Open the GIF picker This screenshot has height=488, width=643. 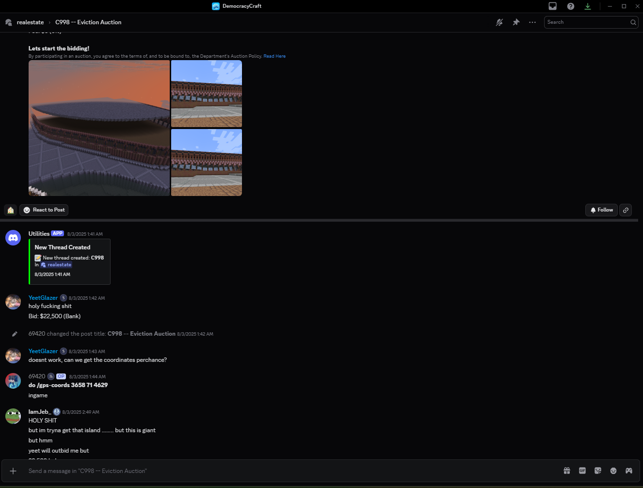582,471
